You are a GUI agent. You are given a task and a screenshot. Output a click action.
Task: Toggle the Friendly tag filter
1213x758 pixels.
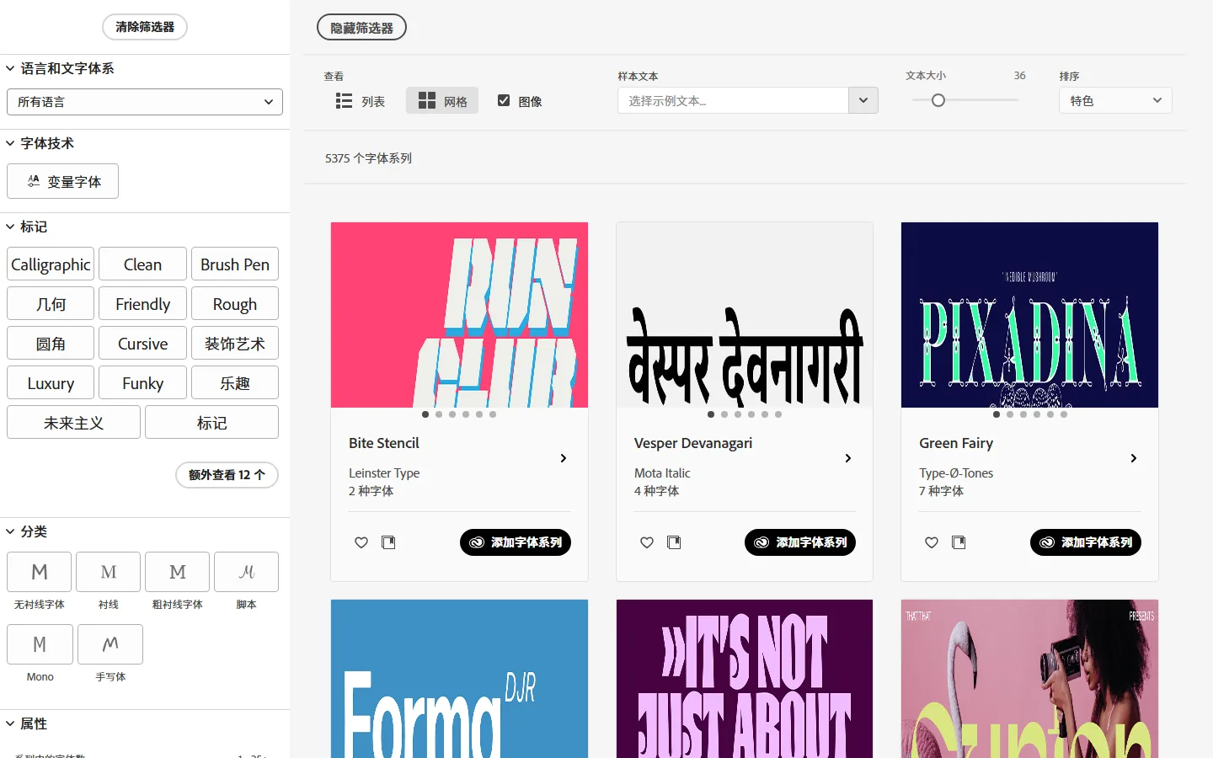(x=142, y=304)
